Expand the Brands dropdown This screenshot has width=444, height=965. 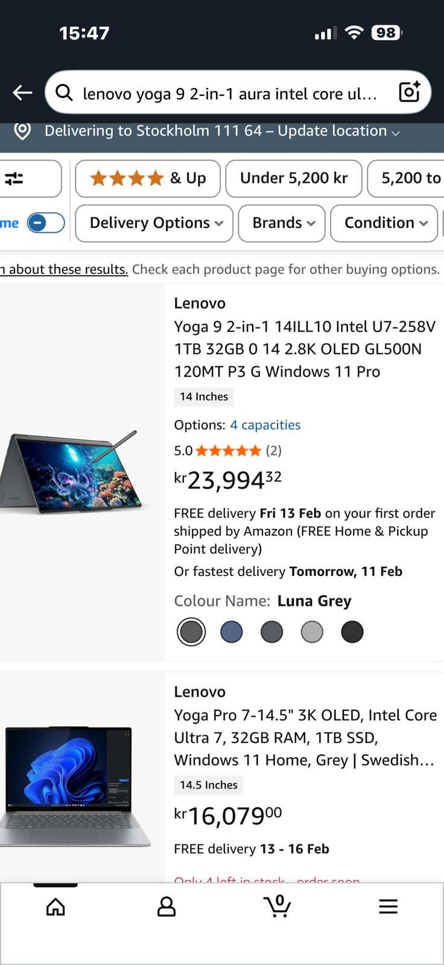coord(282,223)
